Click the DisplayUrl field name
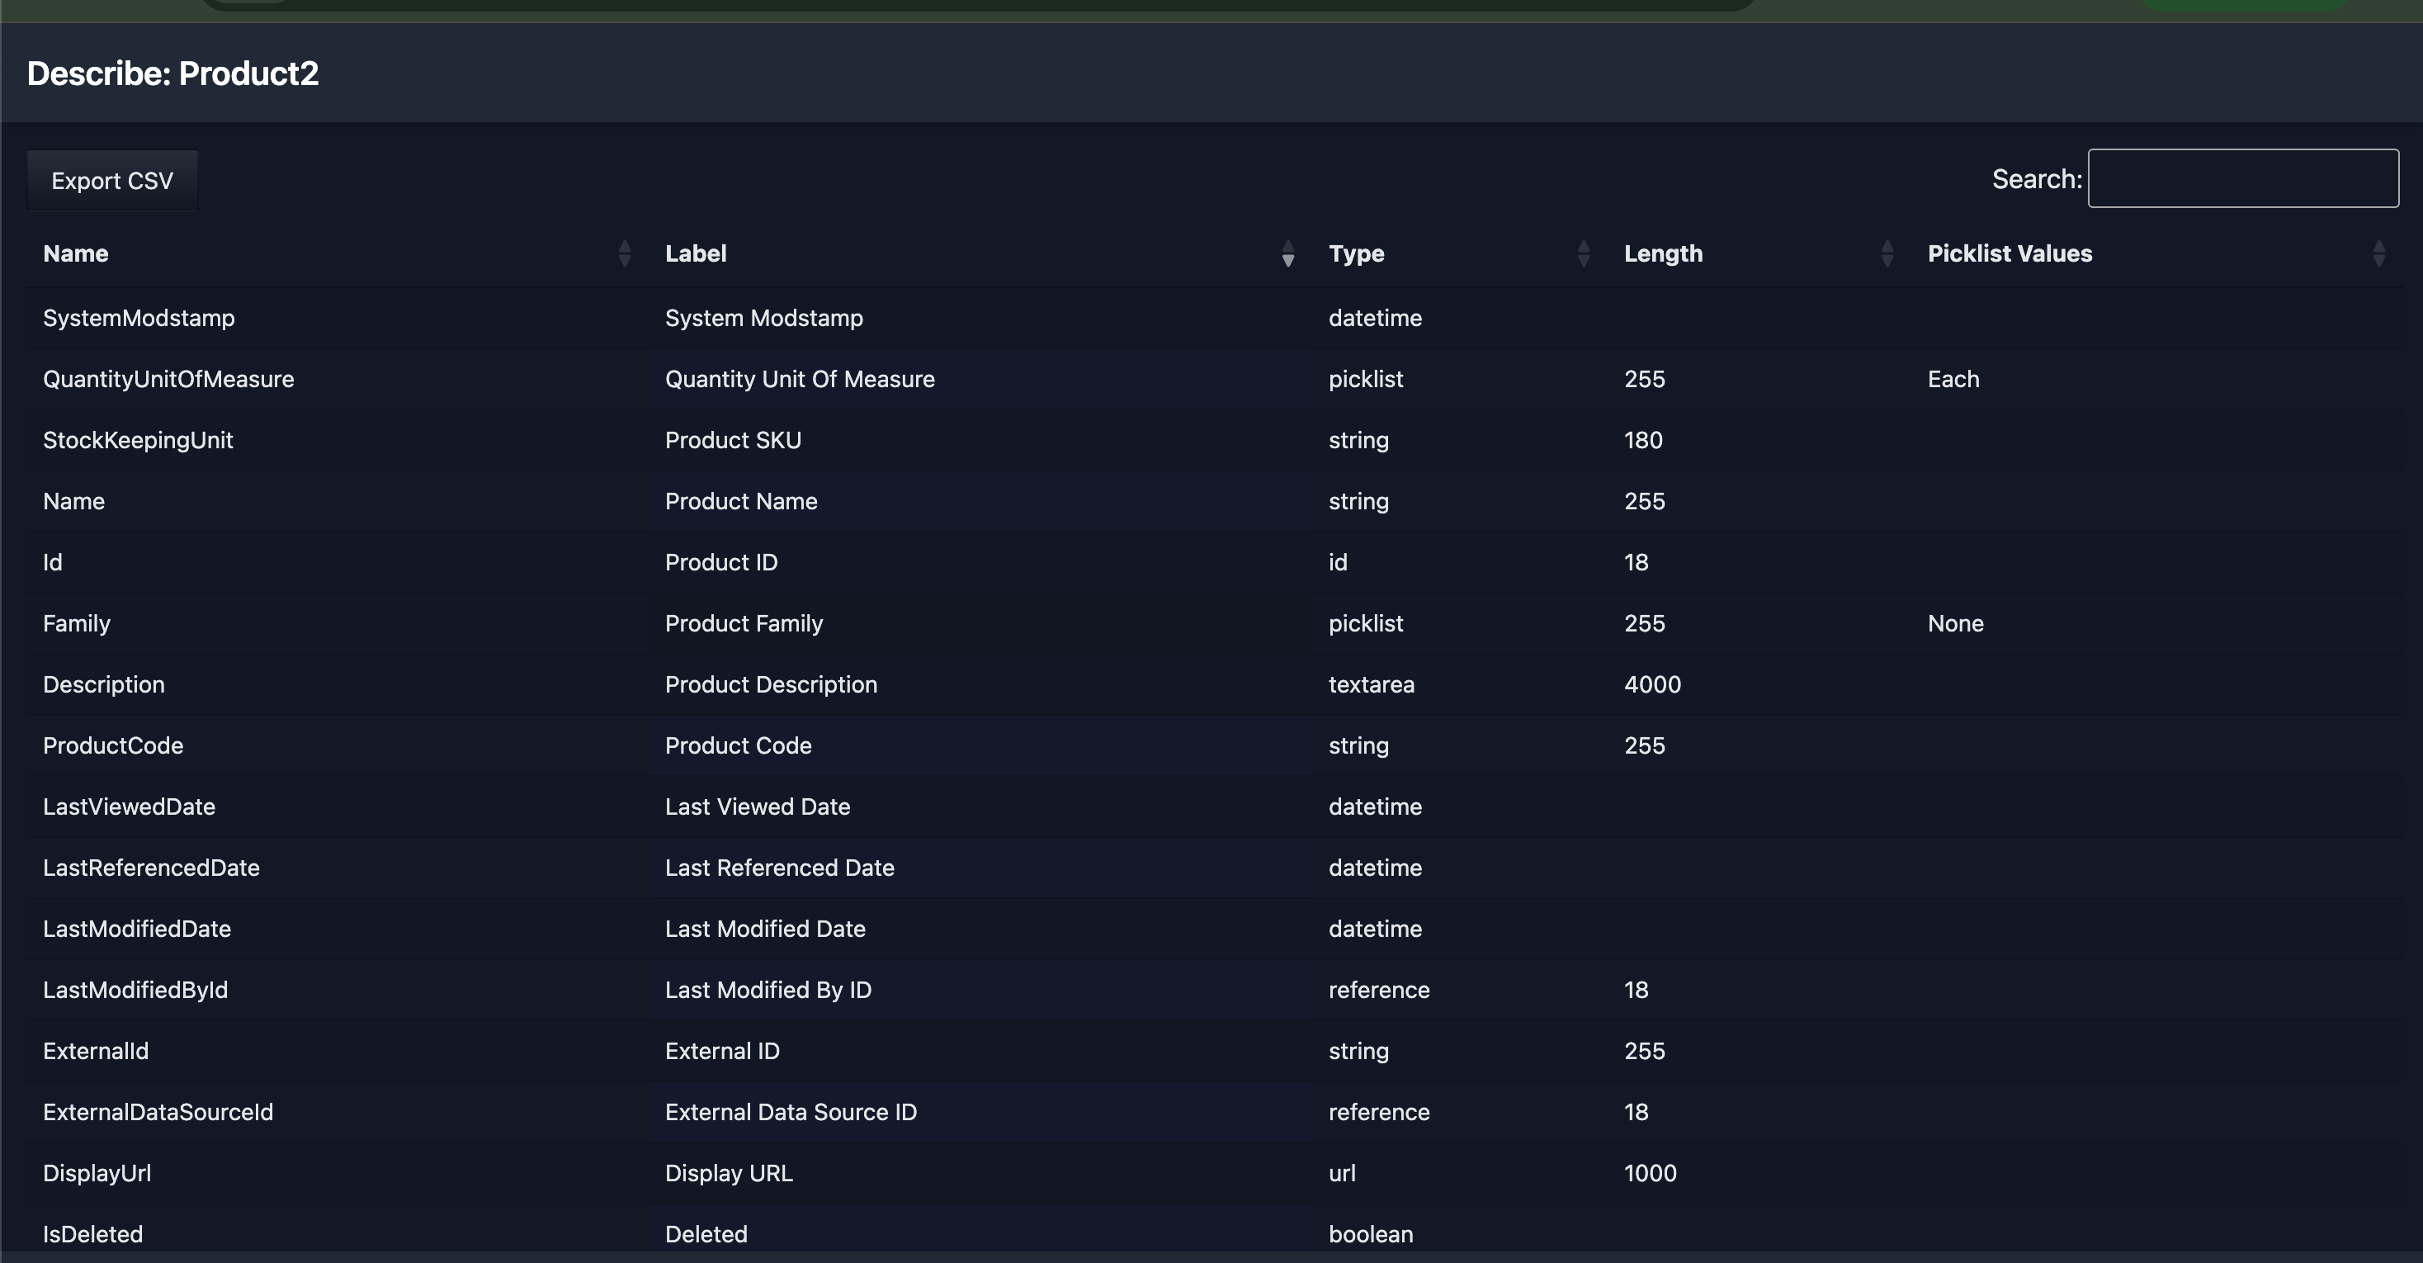Viewport: 2423px width, 1263px height. 97,1173
